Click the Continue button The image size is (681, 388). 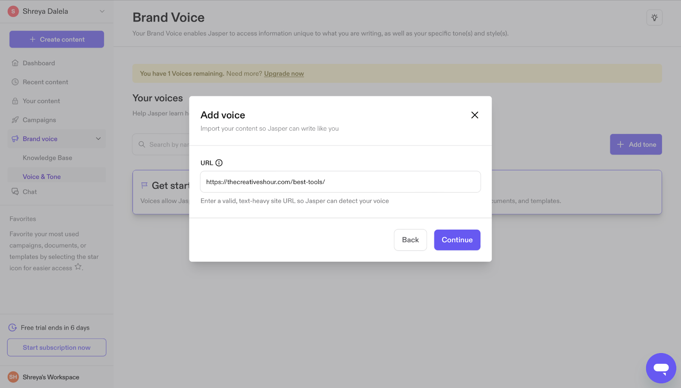point(457,240)
